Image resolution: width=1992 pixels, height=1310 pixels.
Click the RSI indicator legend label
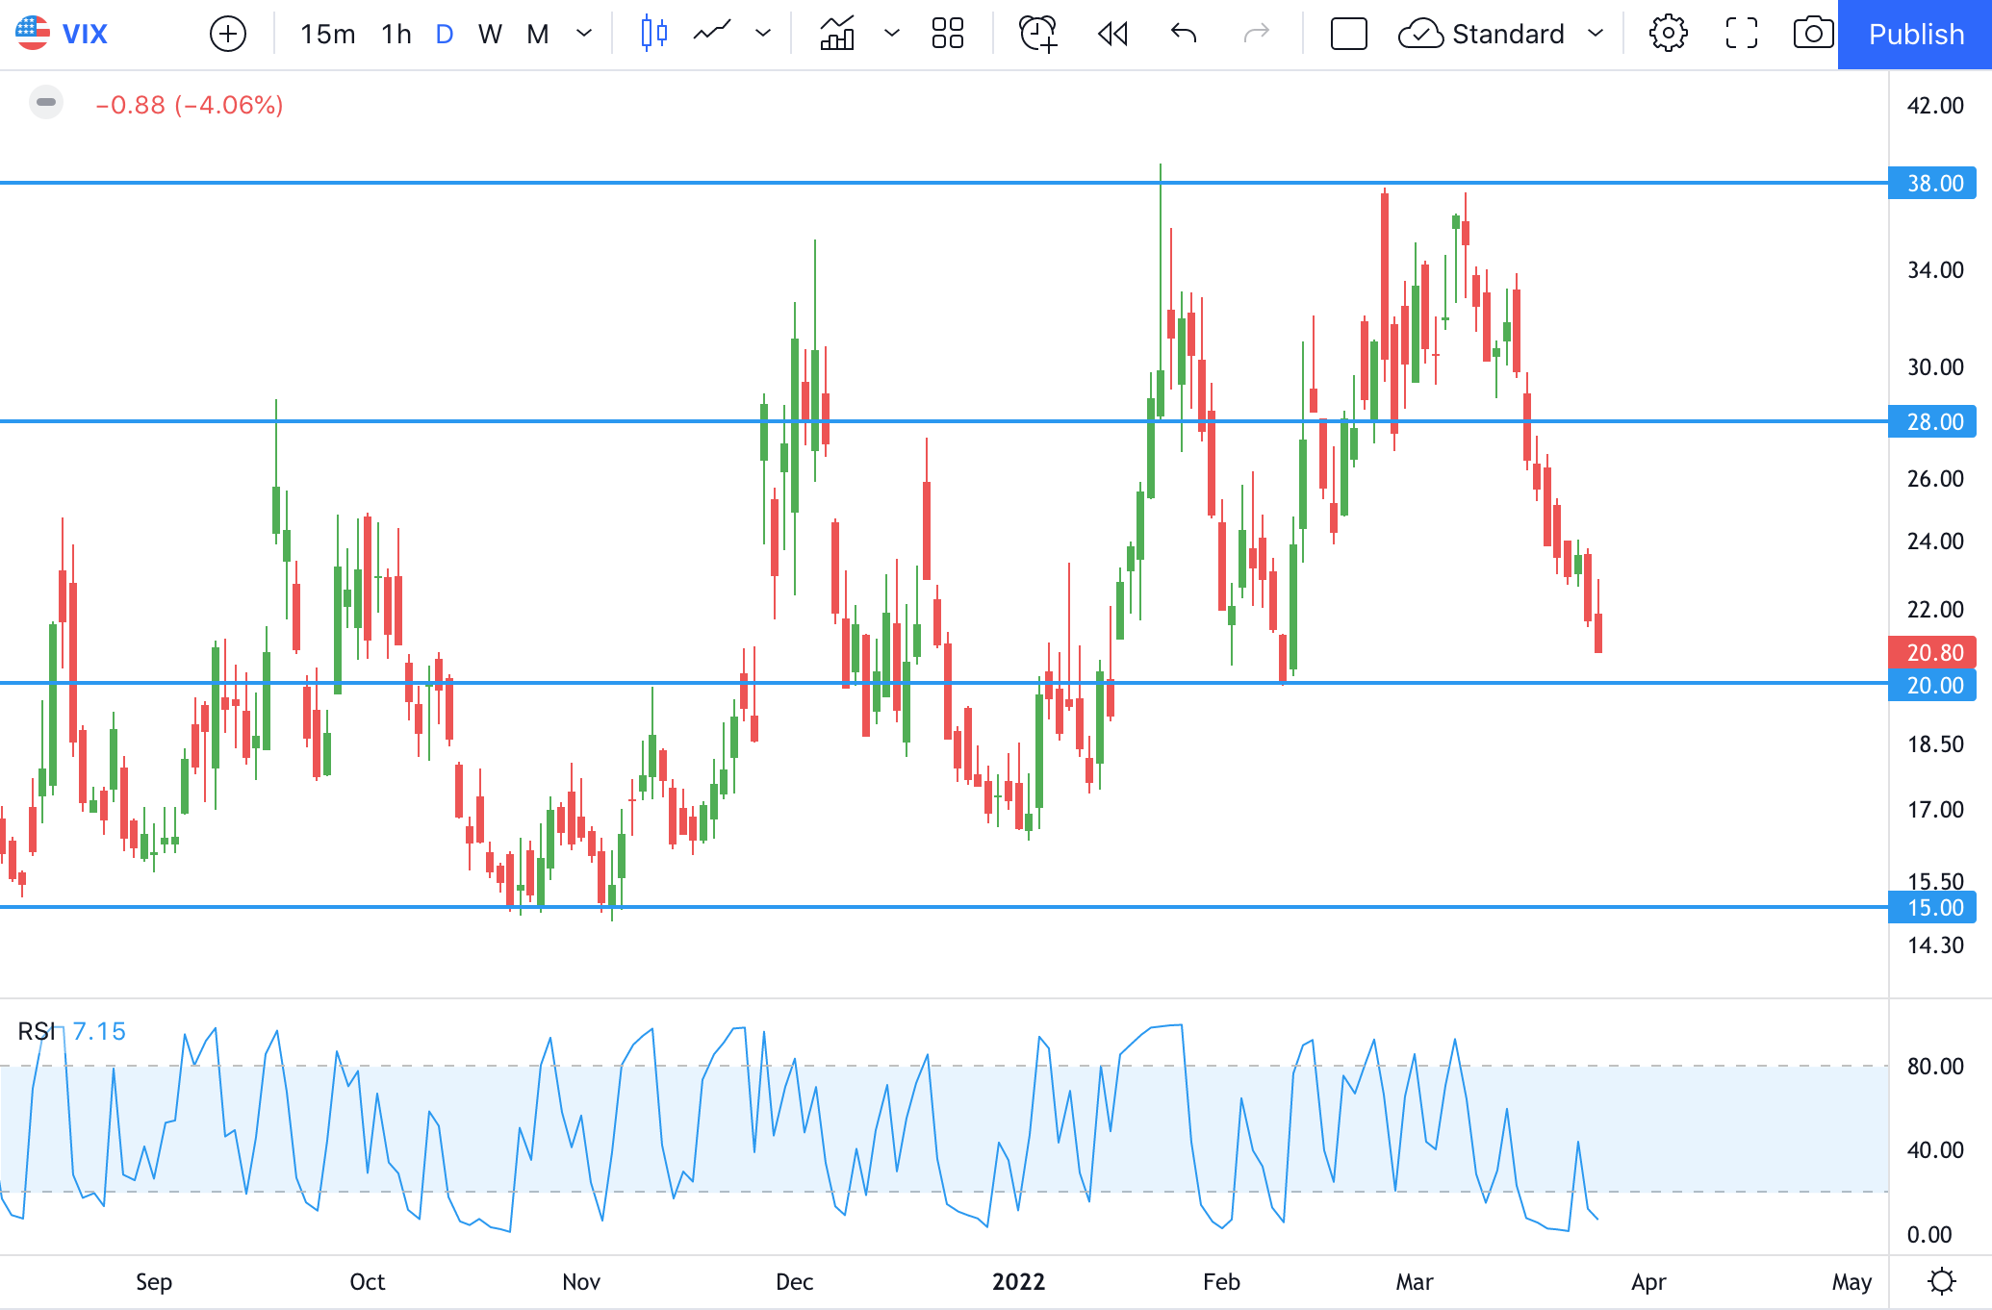[37, 1031]
